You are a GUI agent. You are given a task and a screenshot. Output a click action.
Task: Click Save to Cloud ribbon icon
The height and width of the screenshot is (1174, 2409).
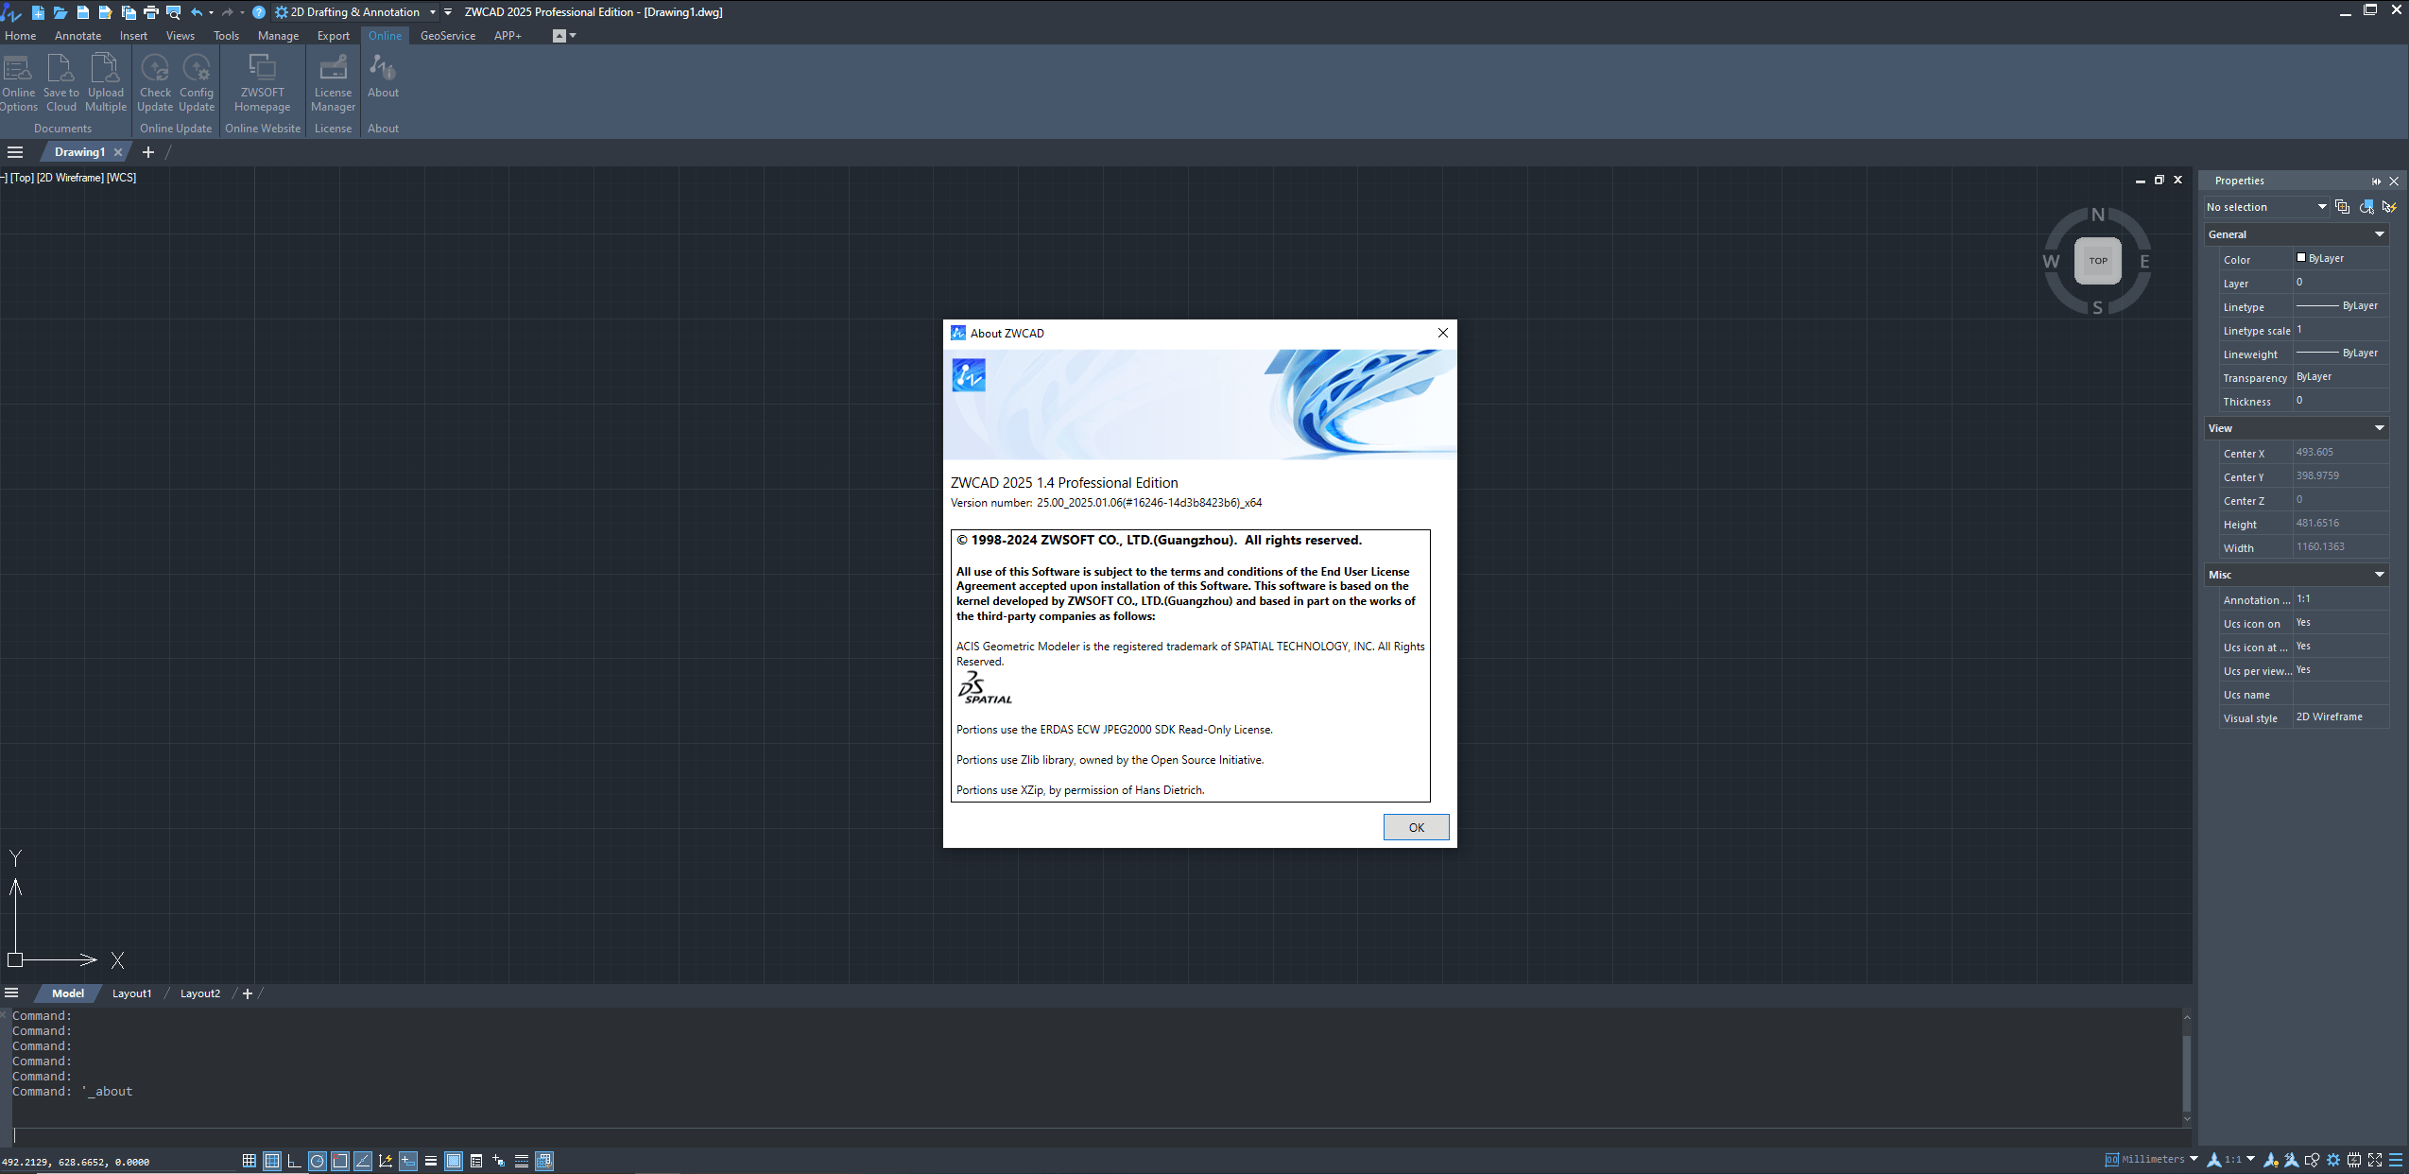(x=61, y=82)
